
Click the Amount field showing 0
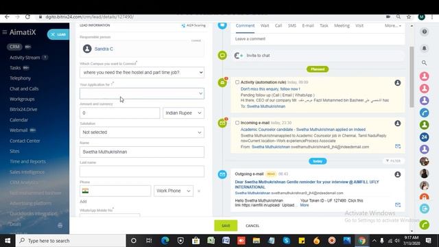(x=119, y=113)
